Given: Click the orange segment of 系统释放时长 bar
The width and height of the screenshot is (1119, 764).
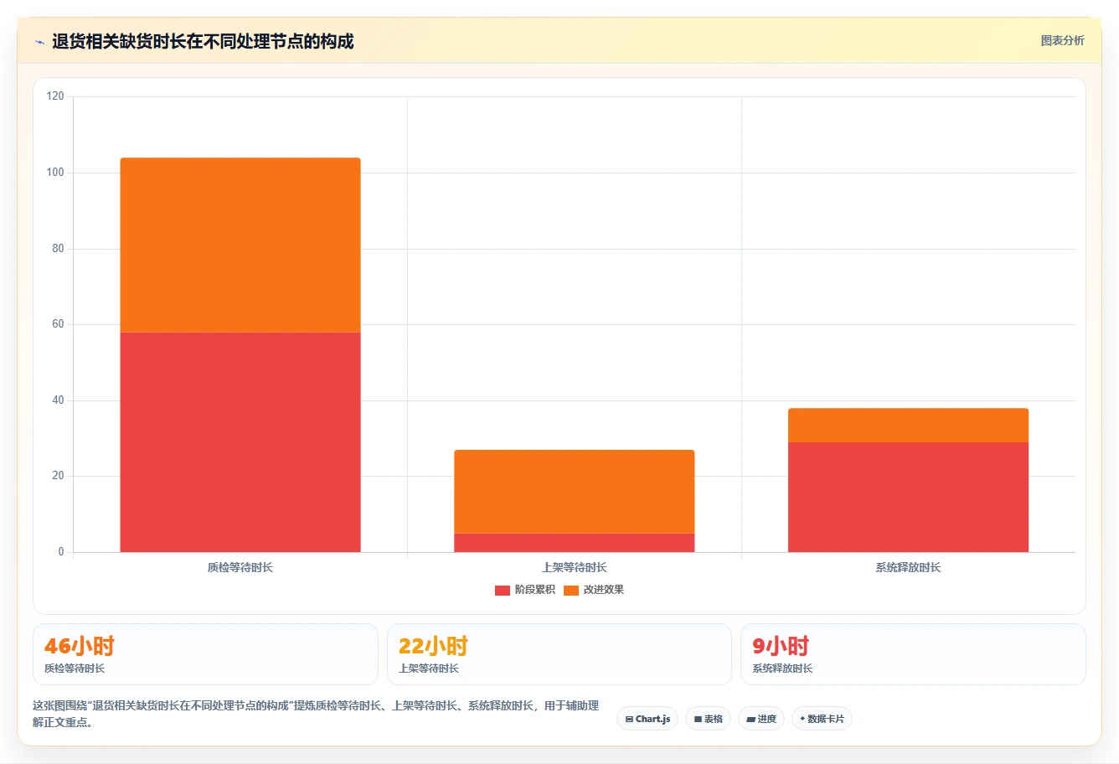Looking at the screenshot, I should pos(908,425).
